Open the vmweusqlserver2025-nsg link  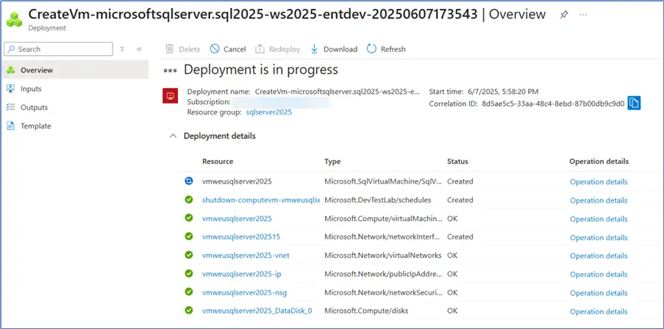point(244,292)
